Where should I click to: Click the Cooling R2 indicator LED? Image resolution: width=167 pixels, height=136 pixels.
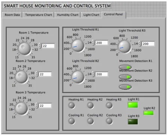pyautogui.click(x=90, y=121)
